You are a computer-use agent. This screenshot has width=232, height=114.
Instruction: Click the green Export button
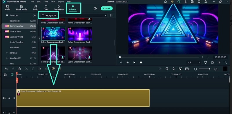[106, 8]
